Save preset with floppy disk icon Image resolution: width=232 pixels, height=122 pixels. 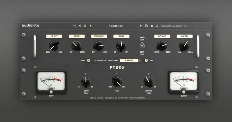pyautogui.click(x=146, y=26)
